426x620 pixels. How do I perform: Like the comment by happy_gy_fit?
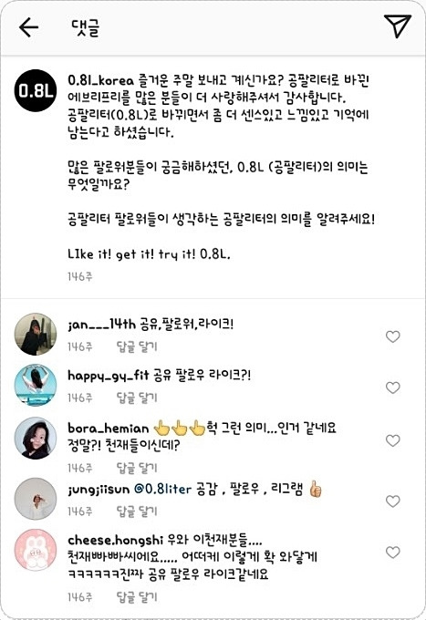click(x=393, y=387)
